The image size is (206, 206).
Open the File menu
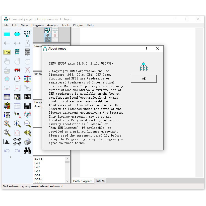[x=6, y=25]
